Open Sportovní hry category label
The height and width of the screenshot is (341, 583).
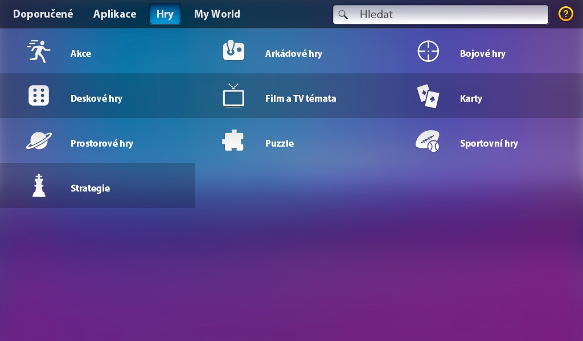[489, 144]
